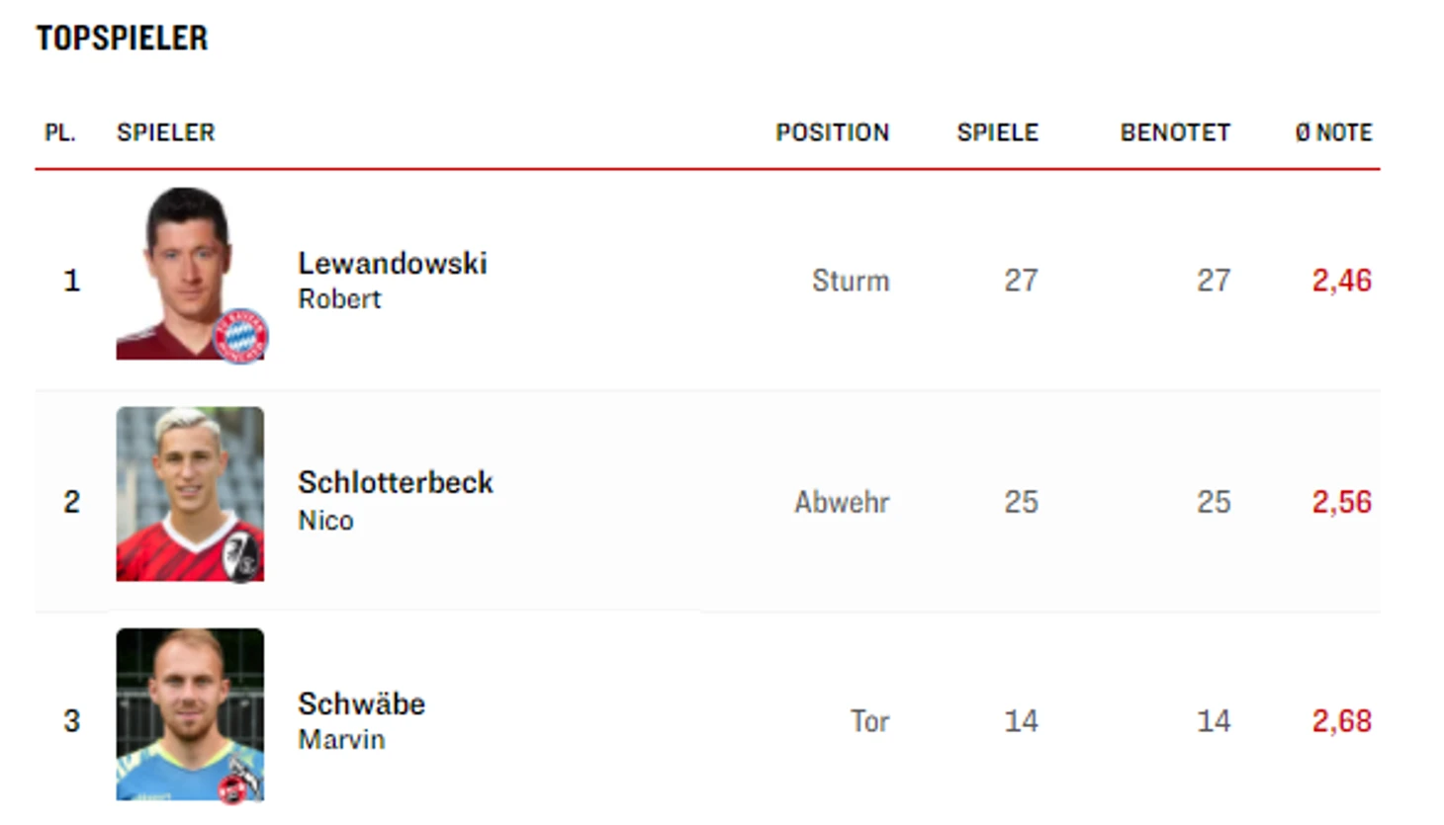
Task: Click the SC Freiburg club badge icon
Action: [x=240, y=555]
